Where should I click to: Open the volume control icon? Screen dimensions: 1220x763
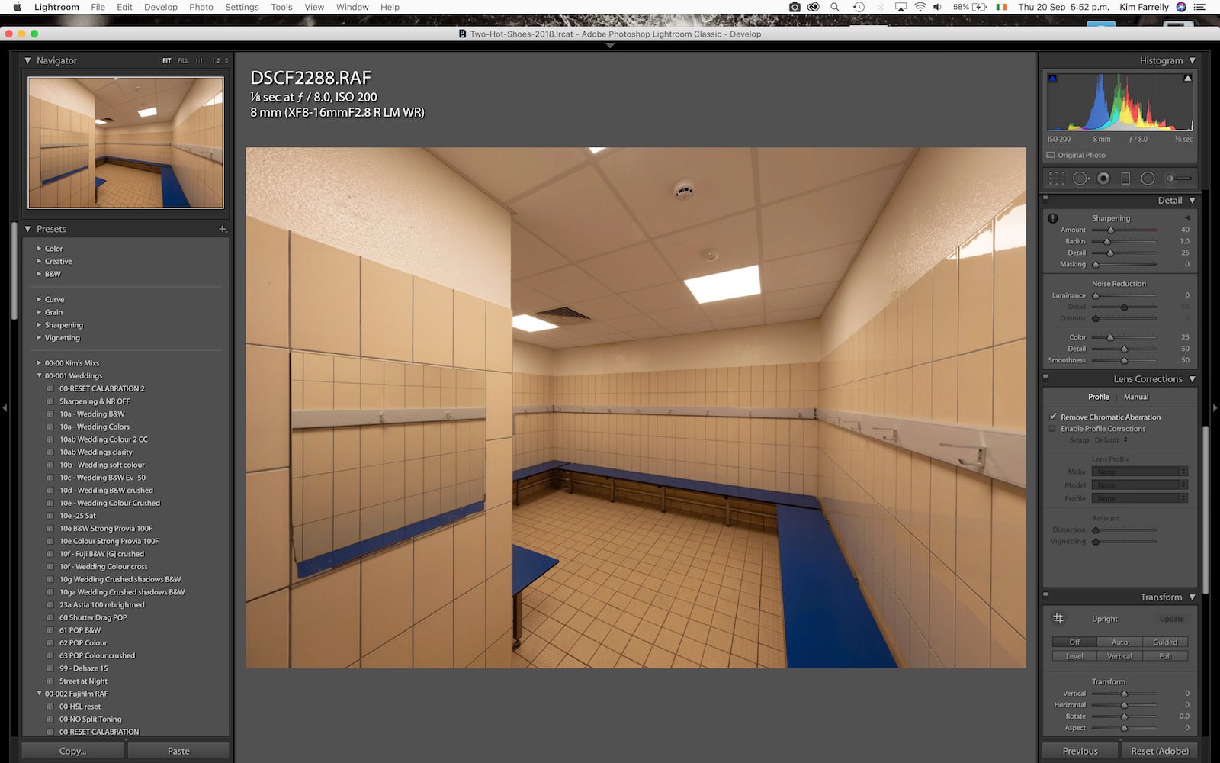pyautogui.click(x=938, y=7)
